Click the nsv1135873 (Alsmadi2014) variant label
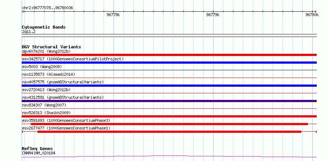 48,74
